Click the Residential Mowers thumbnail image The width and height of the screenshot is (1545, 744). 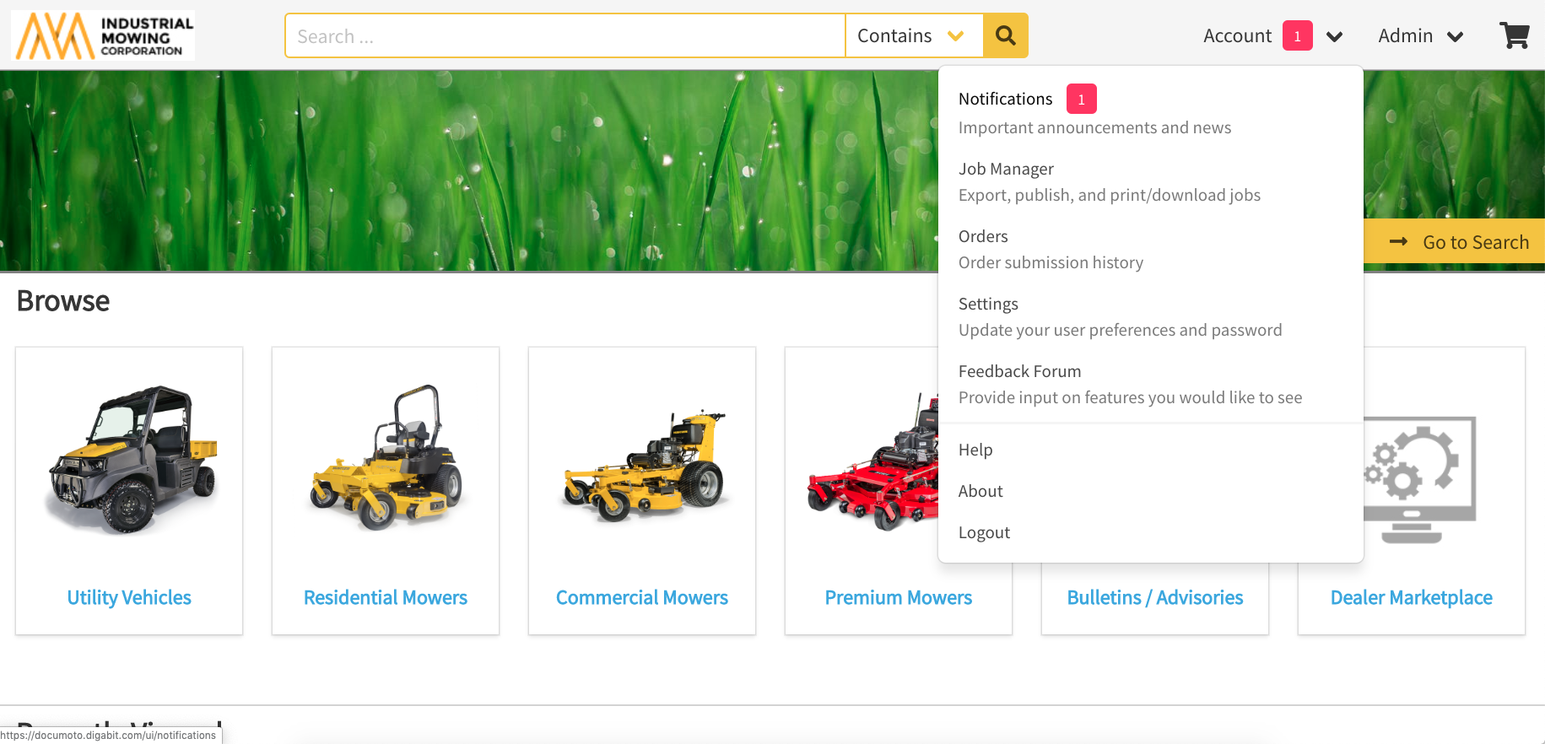point(386,460)
